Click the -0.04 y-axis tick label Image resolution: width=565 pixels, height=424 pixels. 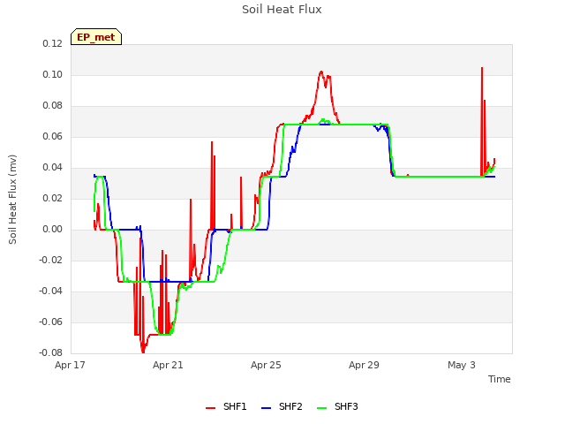coord(51,291)
